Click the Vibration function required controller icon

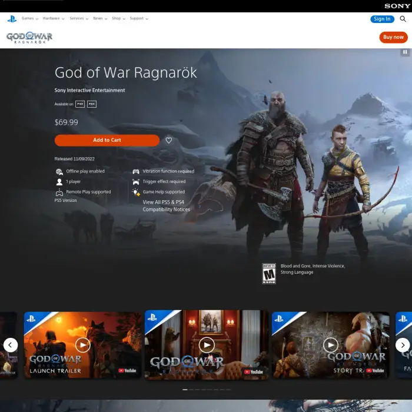point(136,172)
